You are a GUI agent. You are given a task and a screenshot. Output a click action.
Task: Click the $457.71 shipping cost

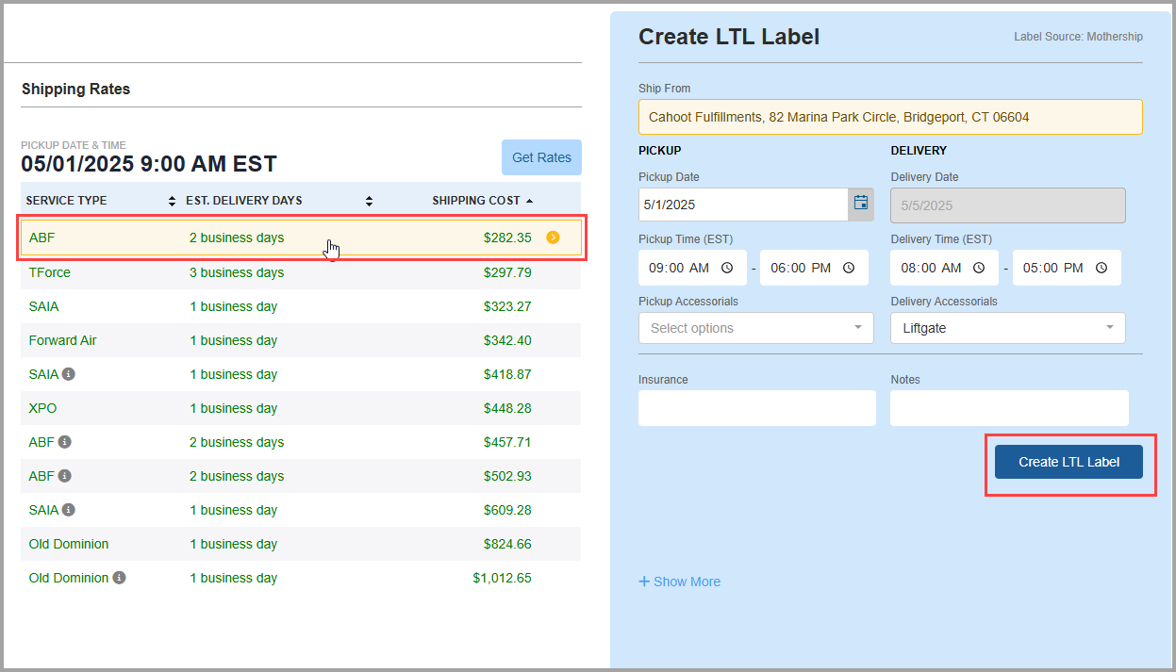pos(507,442)
